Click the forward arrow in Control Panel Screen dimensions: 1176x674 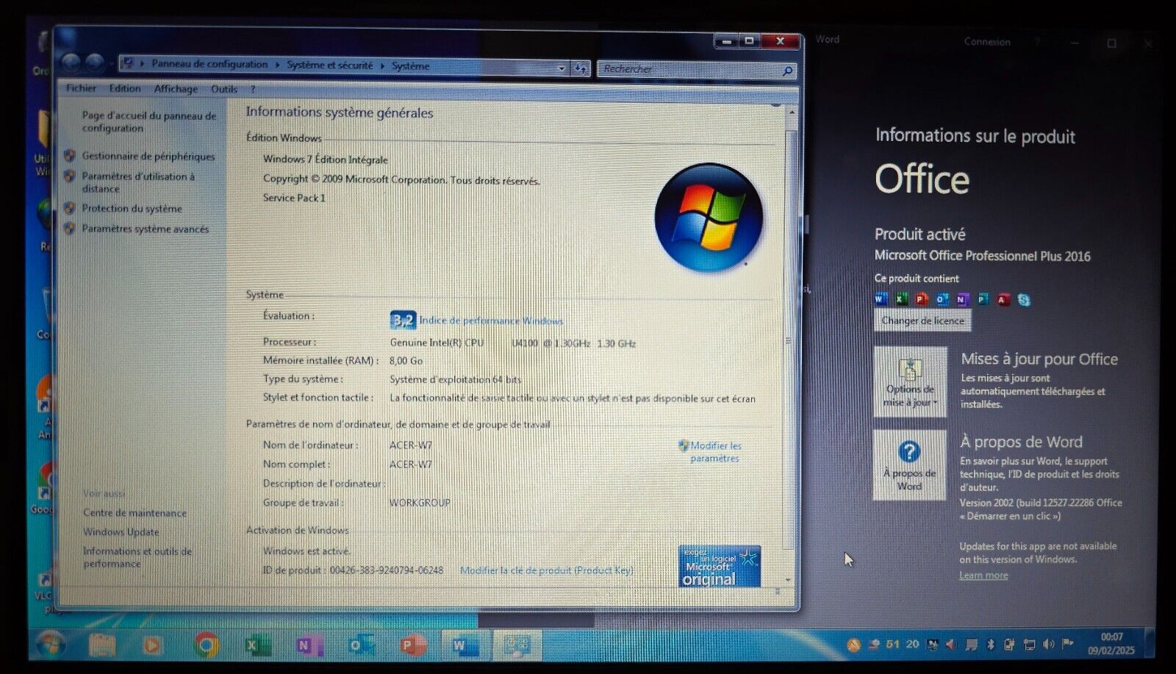tap(95, 64)
